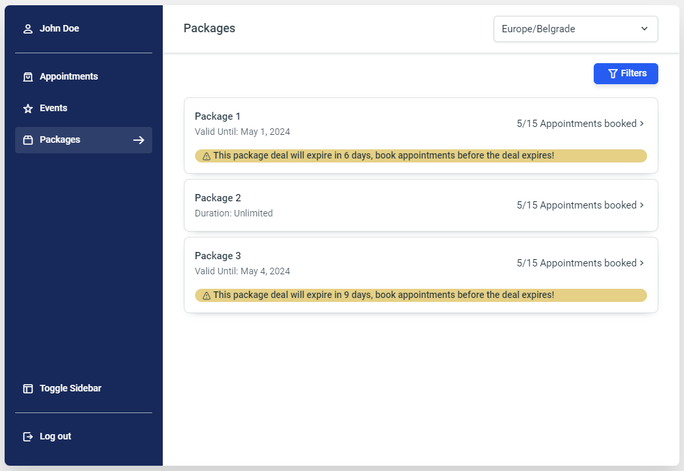The image size is (684, 471).
Task: Click the warning triangle on Package 3 banner
Action: point(206,295)
